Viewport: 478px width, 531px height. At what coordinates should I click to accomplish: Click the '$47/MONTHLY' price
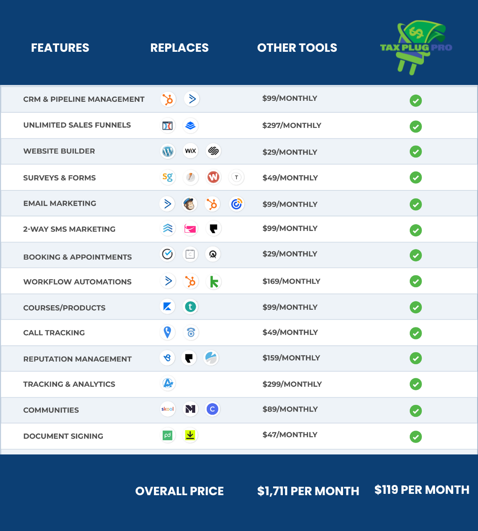pyautogui.click(x=290, y=435)
